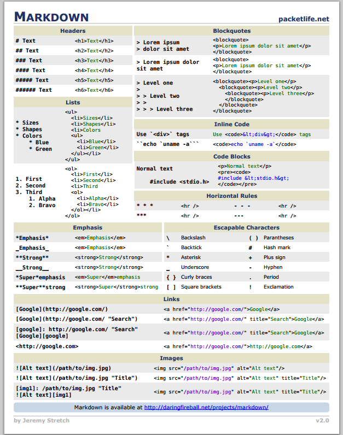Click the <h1>Text</h1> output
This screenshot has height=435, width=343.
pos(94,41)
